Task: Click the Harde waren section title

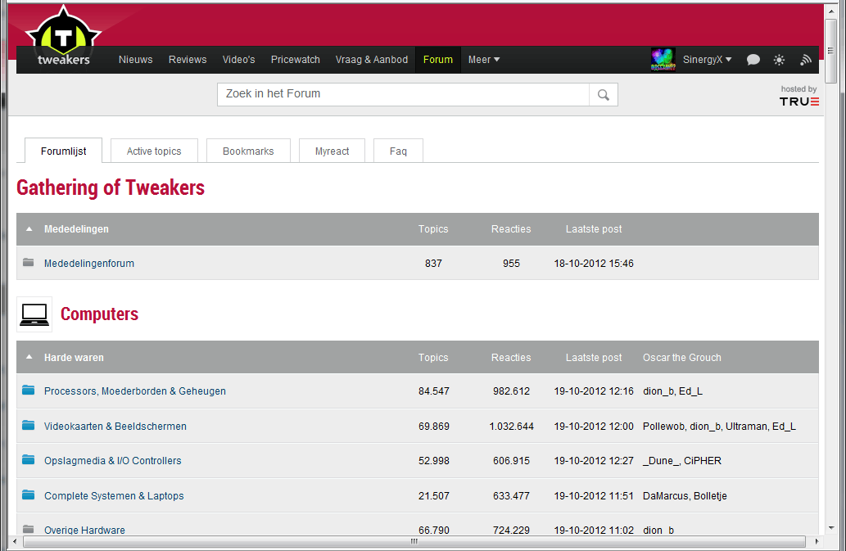Action: coord(74,358)
